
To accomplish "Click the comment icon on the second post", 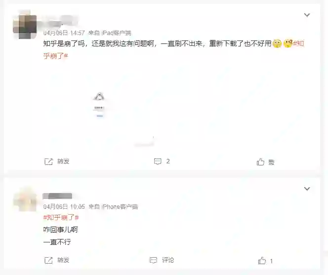I will [153, 260].
